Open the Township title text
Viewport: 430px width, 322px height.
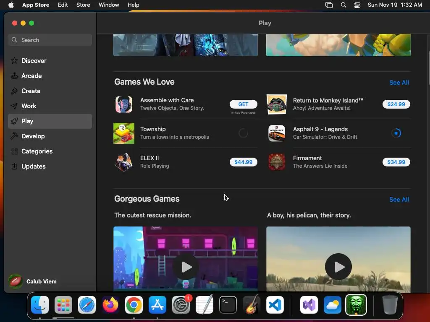tap(153, 129)
